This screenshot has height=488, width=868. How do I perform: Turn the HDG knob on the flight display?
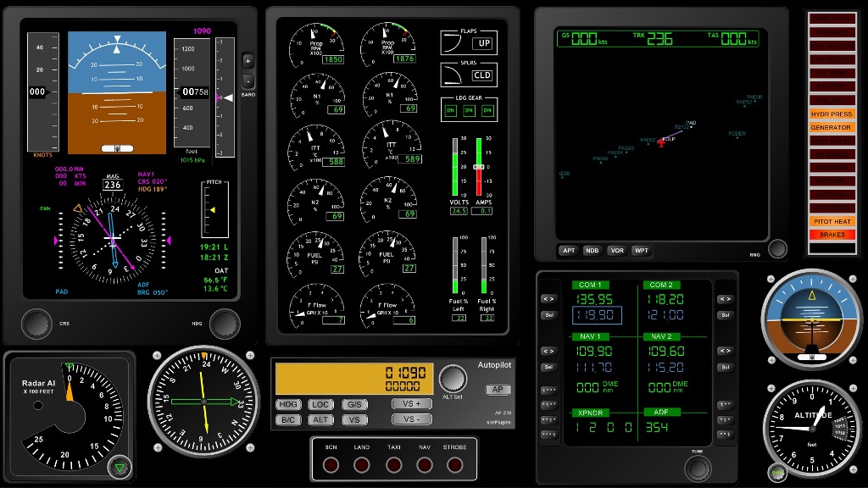(x=225, y=323)
